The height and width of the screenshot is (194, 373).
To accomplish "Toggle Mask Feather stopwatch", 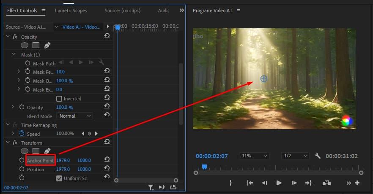I will pos(27,71).
